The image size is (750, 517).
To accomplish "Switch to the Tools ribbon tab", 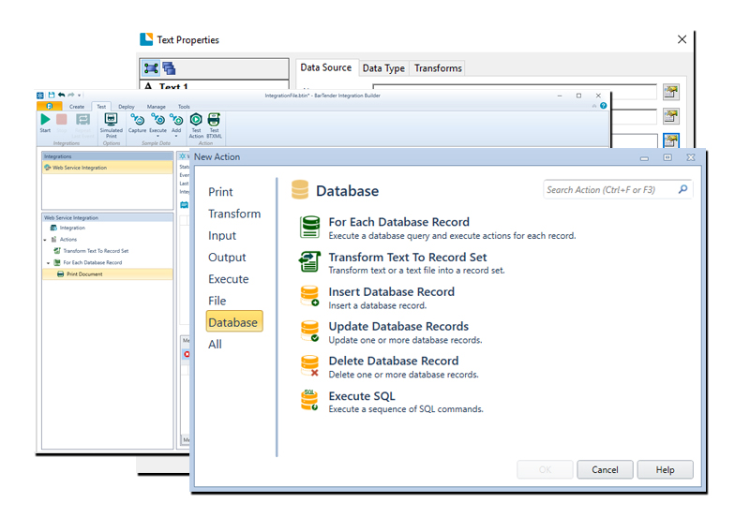I will 184,107.
